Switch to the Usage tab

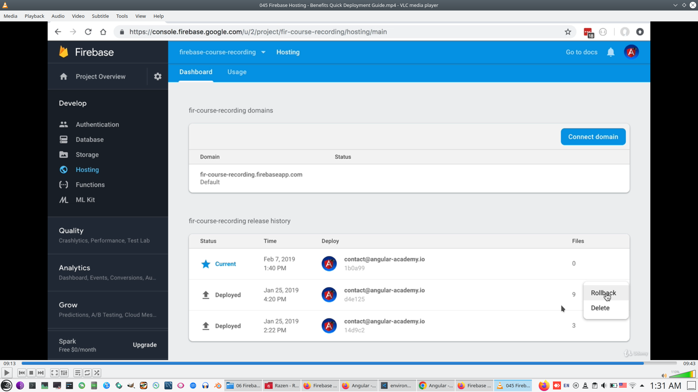(237, 72)
